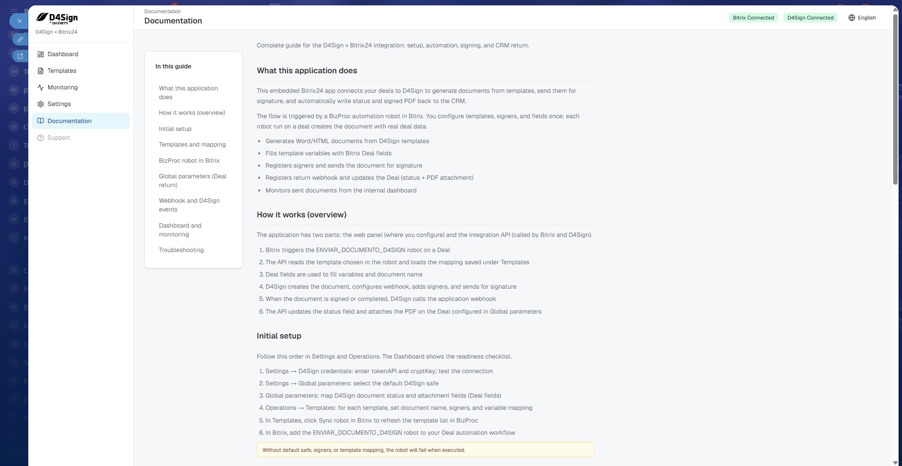Select 'Templates and mapping' guide link

192,145
